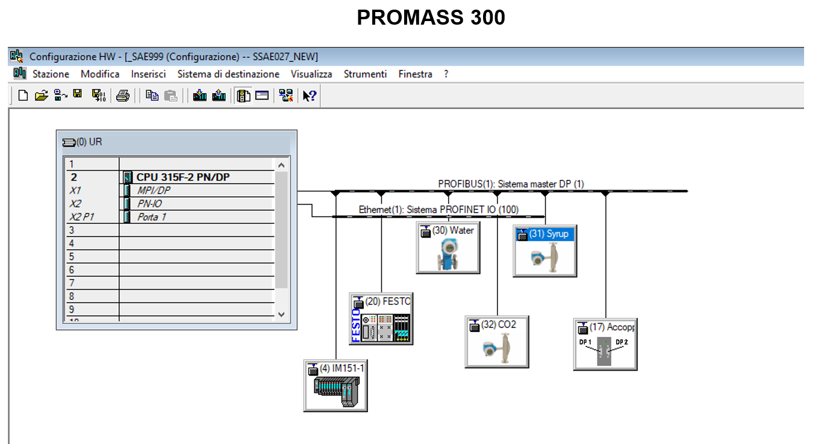The image size is (833, 444).
Task: Click the New station toolbar icon
Action: (23, 95)
